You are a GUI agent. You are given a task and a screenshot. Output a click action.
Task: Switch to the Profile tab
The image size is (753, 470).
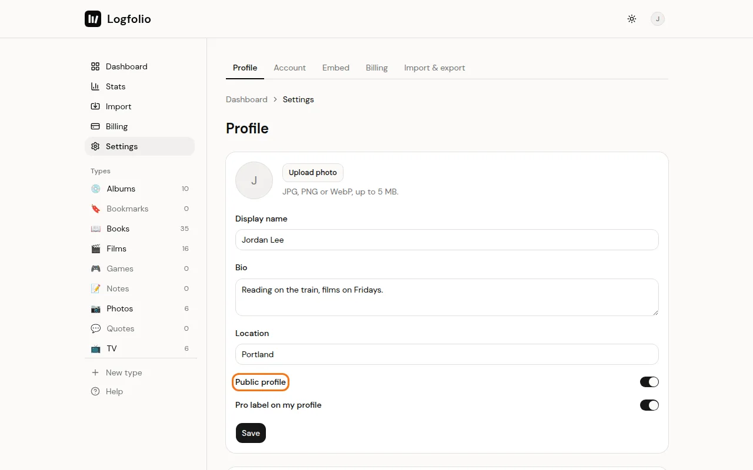(x=245, y=68)
